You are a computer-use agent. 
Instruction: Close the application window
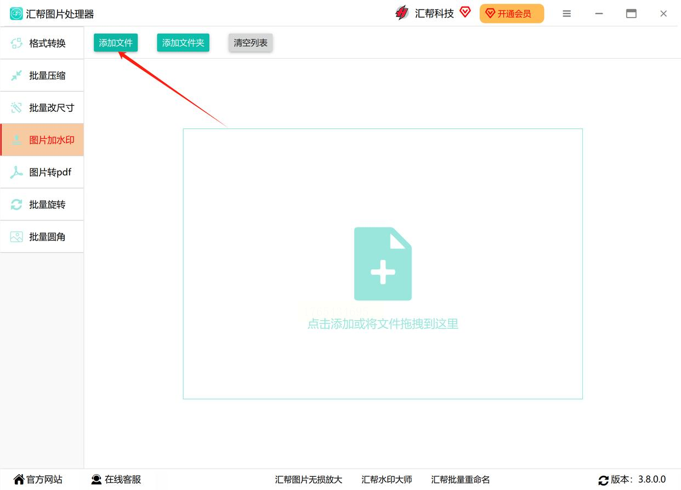(663, 14)
